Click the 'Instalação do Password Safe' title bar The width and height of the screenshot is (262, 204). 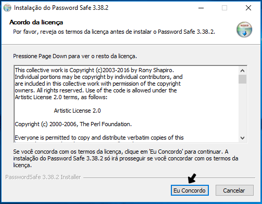point(61,8)
